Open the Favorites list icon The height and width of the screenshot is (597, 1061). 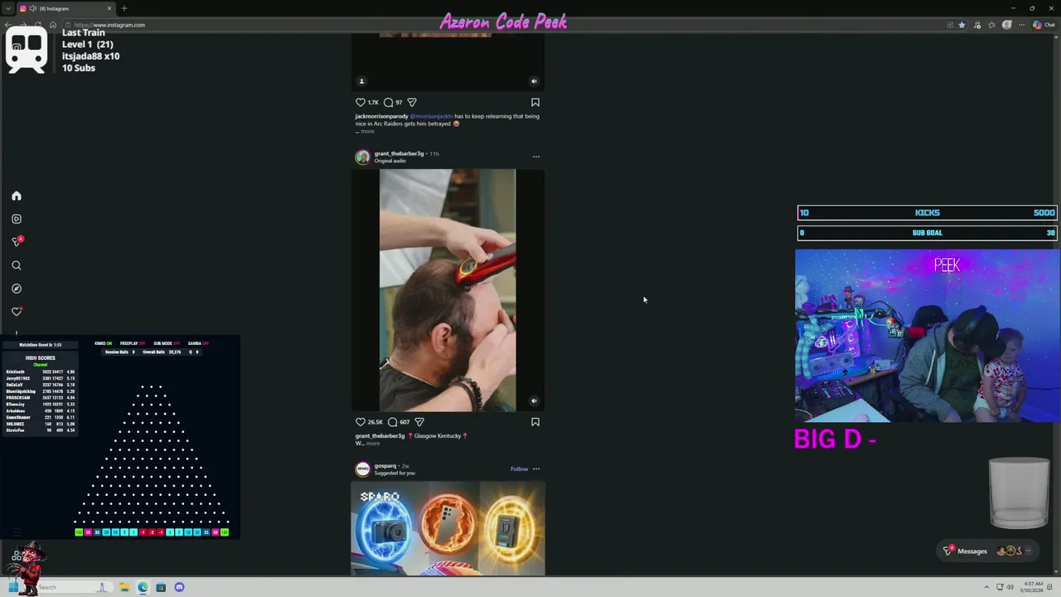[991, 25]
